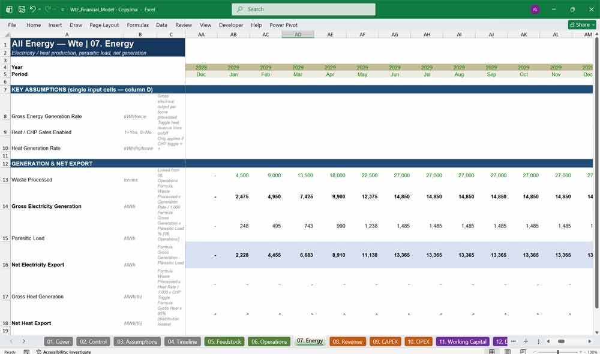Open the Share button dropdown
The image size is (600, 354).
point(582,25)
